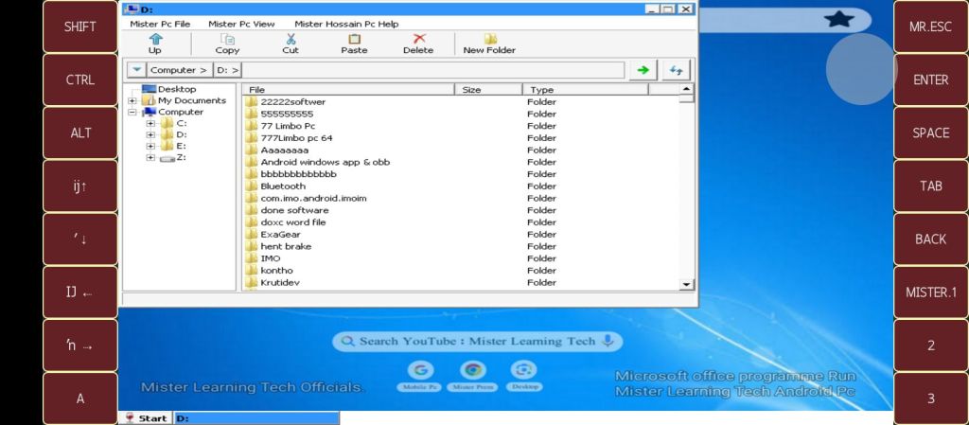Tap the ENTER on-screen key
This screenshot has width=969, height=425.
pos(930,80)
